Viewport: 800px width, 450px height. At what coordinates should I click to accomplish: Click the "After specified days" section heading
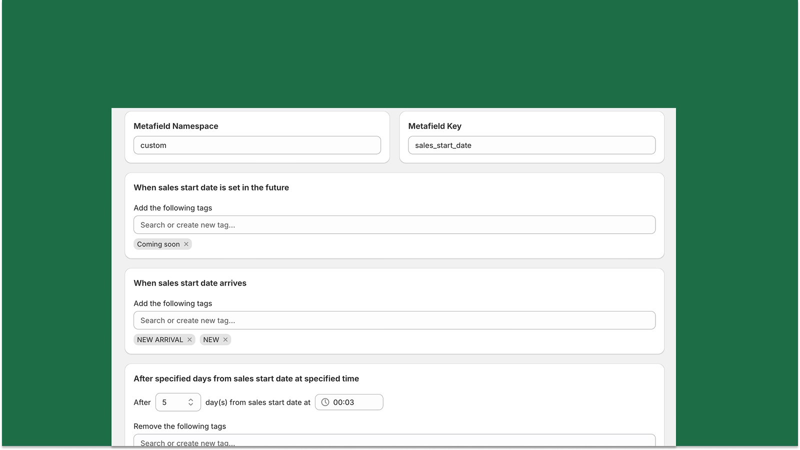pos(246,378)
